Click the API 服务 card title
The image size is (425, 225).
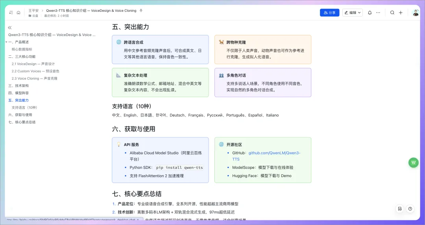[131, 145]
